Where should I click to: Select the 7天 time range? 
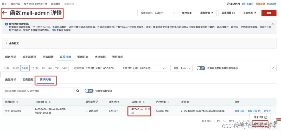57,68
